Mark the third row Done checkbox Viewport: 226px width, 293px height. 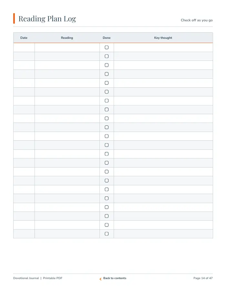(107, 65)
